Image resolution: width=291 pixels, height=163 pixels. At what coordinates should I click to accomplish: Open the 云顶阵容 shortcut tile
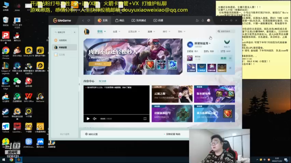pyautogui.click(x=191, y=68)
